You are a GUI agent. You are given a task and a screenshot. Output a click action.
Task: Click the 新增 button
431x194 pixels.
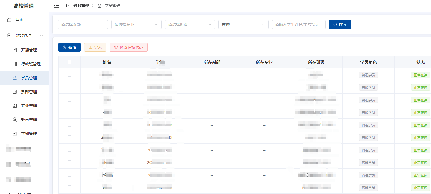(x=69, y=47)
